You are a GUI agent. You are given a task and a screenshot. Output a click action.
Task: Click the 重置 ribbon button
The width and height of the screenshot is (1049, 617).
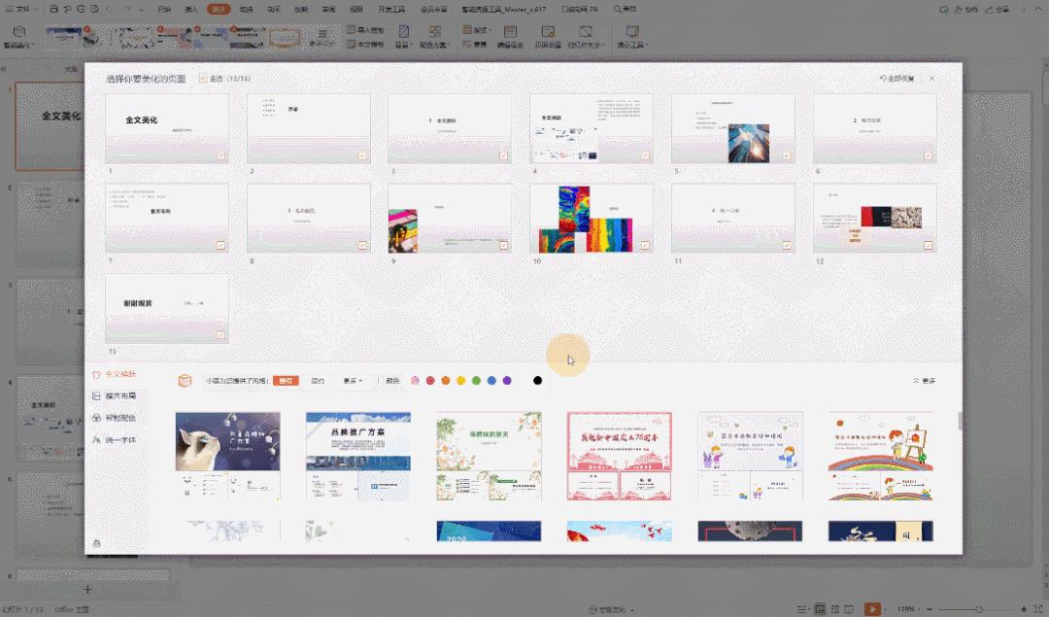point(474,44)
